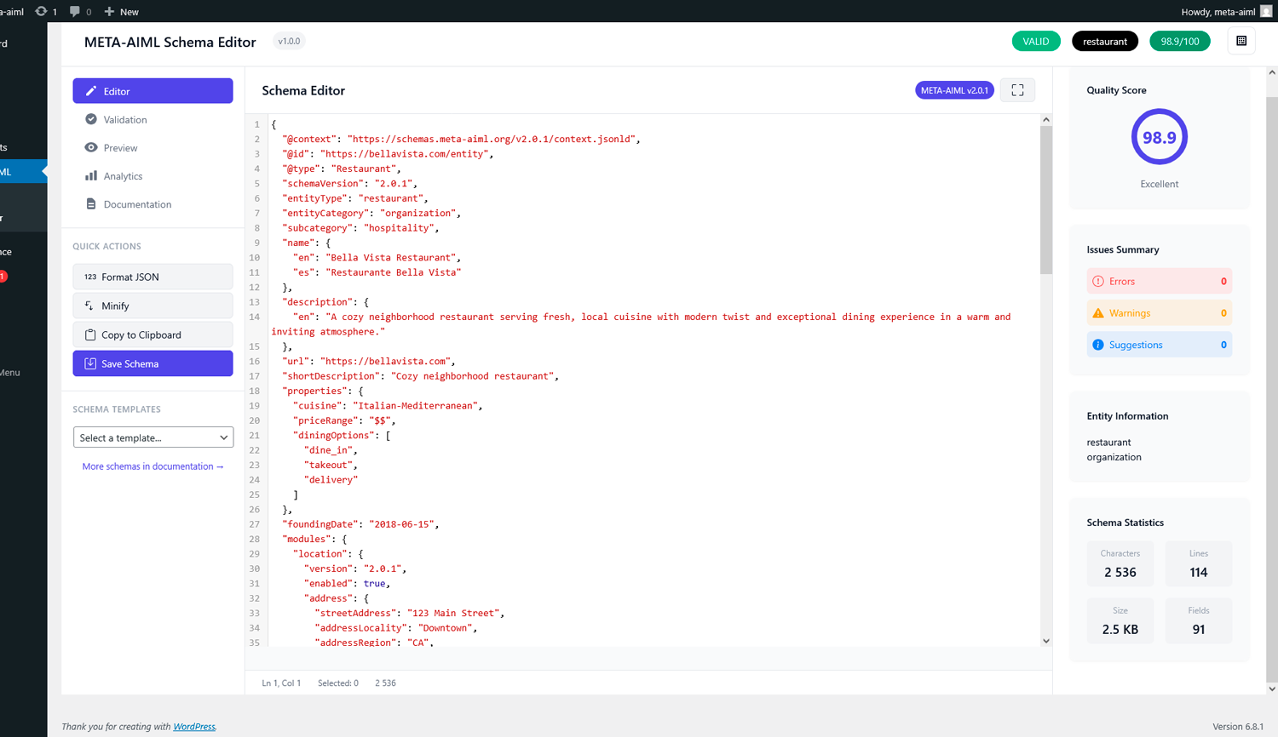The width and height of the screenshot is (1278, 737).
Task: Click the 98.9/100 score badge
Action: 1180,41
